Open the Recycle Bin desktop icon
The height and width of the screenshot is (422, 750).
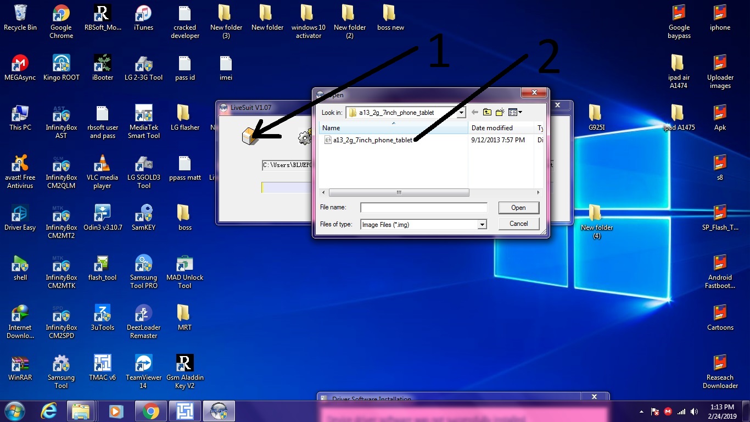pyautogui.click(x=20, y=18)
